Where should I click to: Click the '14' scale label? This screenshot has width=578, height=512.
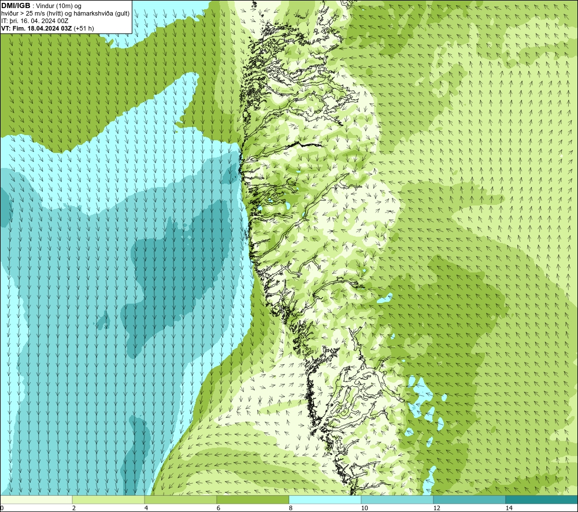point(509,508)
